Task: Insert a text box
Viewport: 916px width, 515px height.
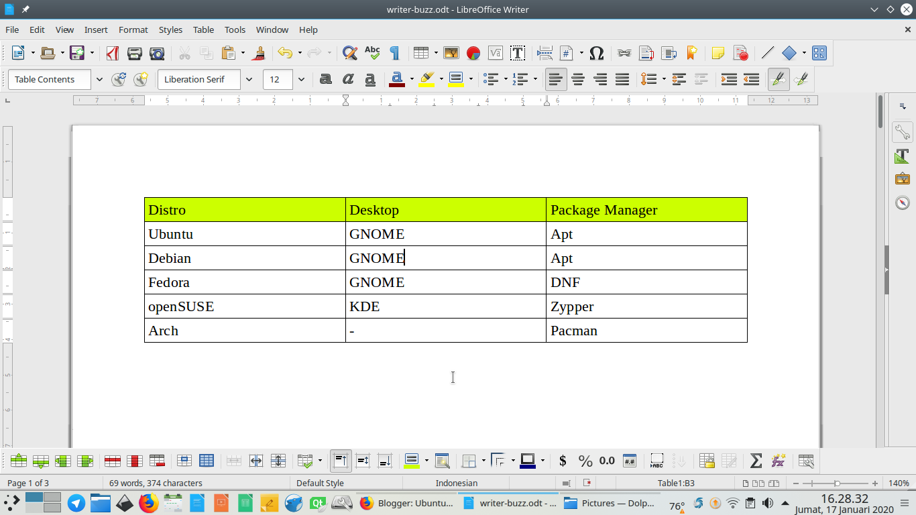Action: pyautogui.click(x=518, y=53)
